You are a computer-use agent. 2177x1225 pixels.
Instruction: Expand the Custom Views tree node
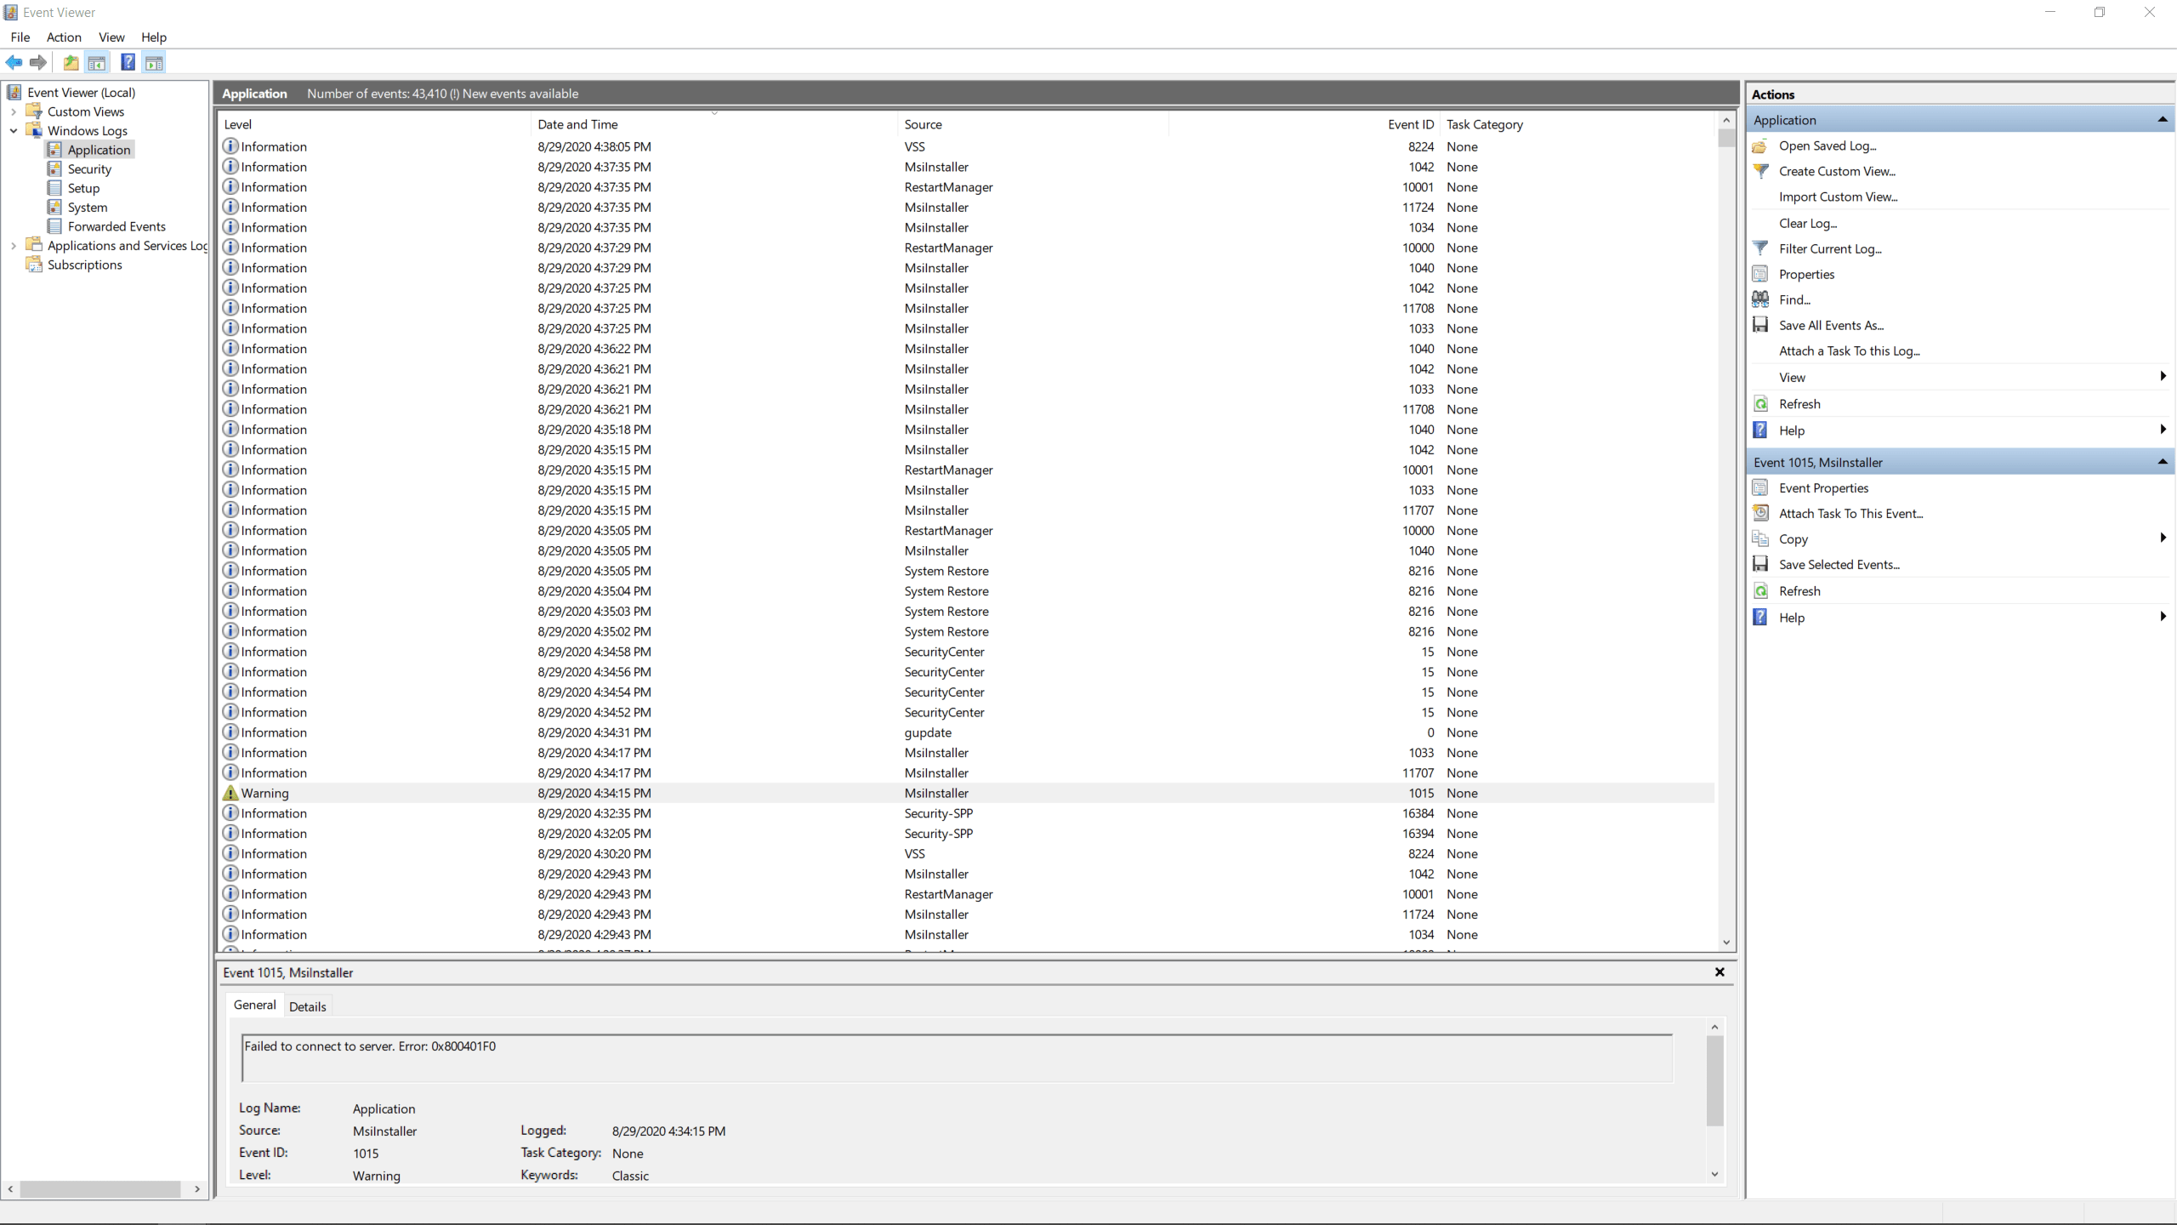coord(14,111)
